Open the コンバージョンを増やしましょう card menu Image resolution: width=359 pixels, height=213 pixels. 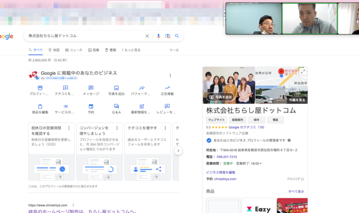pyautogui.click(x=117, y=128)
